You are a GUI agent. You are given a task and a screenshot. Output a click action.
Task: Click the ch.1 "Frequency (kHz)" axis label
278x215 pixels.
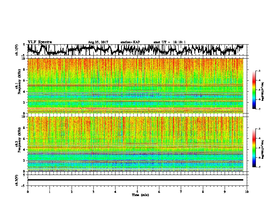19,82
